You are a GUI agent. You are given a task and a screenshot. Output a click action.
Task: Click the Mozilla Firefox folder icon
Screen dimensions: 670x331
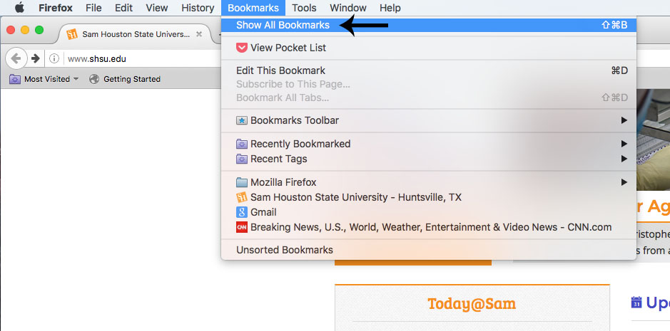tap(241, 182)
